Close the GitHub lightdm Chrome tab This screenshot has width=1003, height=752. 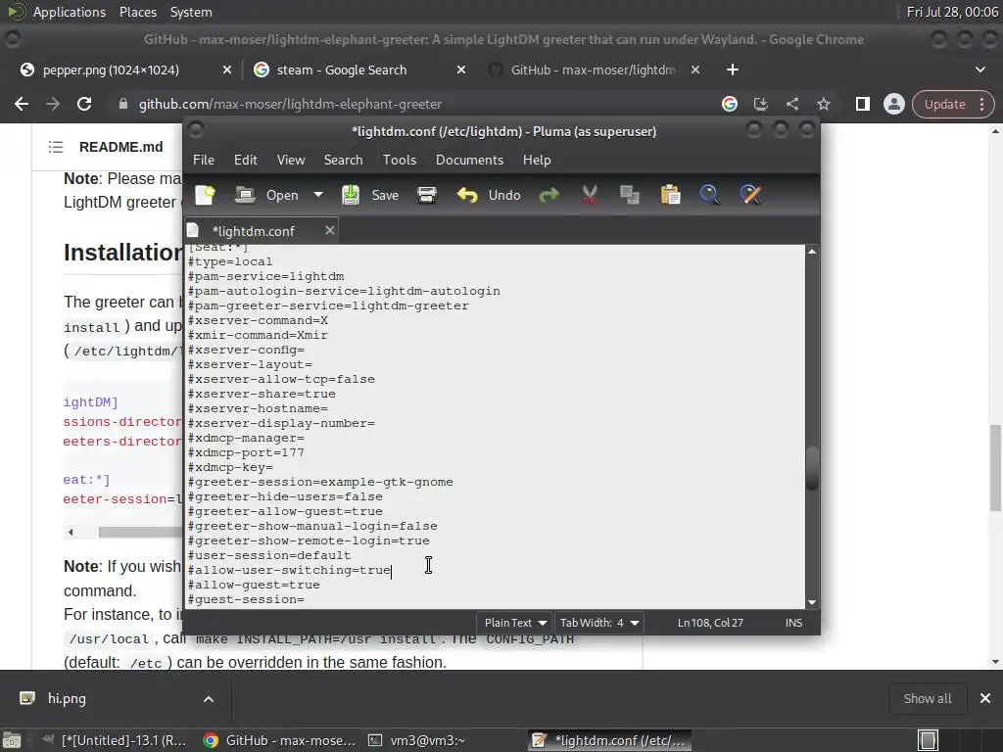click(695, 70)
